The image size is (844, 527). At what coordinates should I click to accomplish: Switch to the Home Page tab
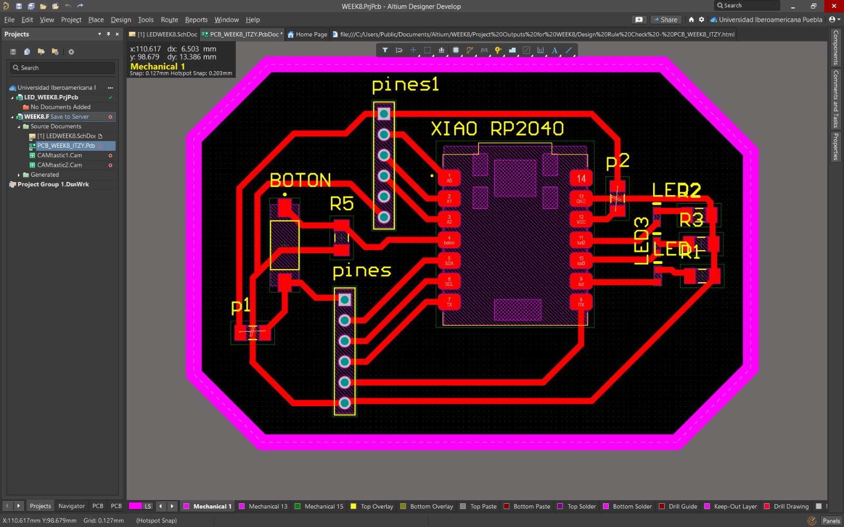(x=308, y=34)
